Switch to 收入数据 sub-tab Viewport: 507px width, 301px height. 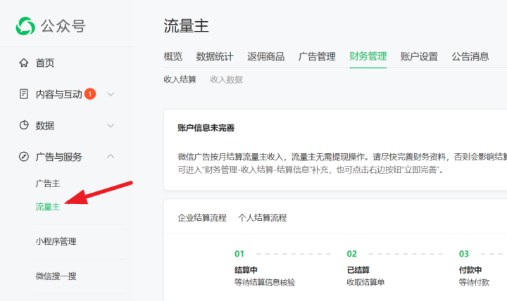coord(226,79)
